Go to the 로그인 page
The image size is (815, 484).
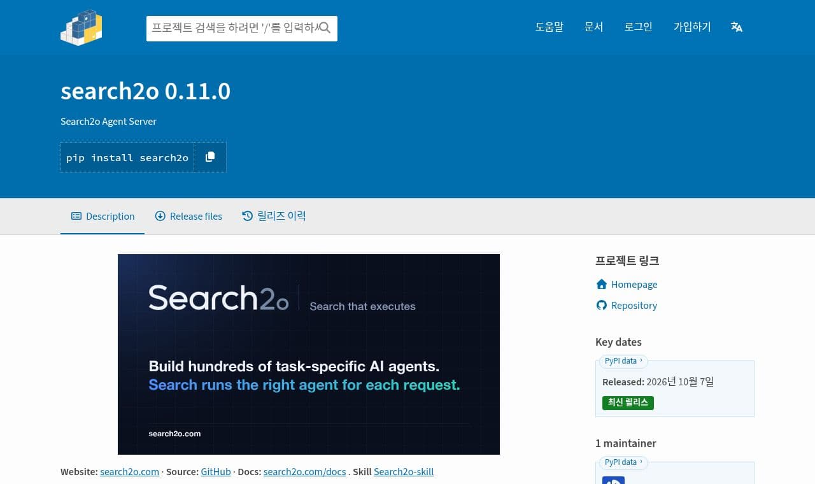point(639,27)
